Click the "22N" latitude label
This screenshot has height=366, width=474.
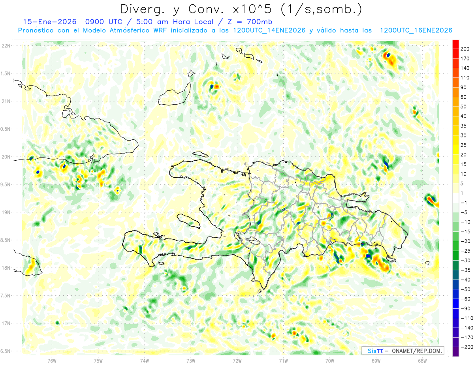(x=6, y=46)
